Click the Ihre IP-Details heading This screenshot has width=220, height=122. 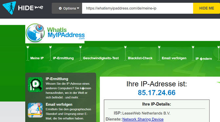(157, 104)
